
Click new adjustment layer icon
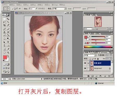point(101,76)
